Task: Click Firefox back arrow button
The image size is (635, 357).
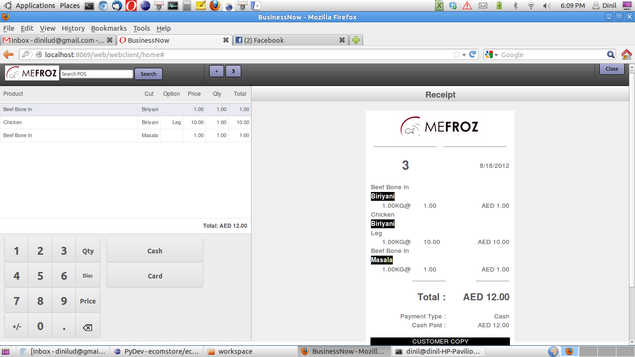Action: pyautogui.click(x=8, y=54)
